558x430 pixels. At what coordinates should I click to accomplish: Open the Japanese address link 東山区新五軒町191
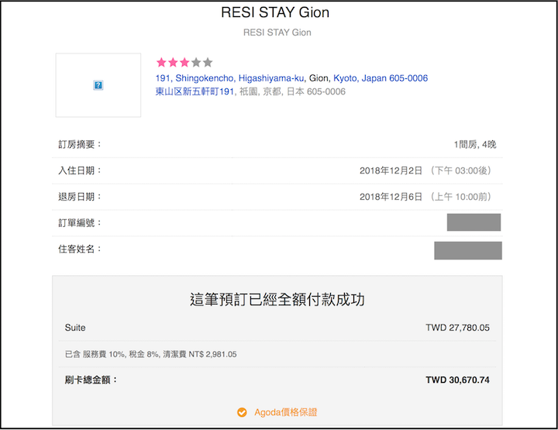[195, 91]
